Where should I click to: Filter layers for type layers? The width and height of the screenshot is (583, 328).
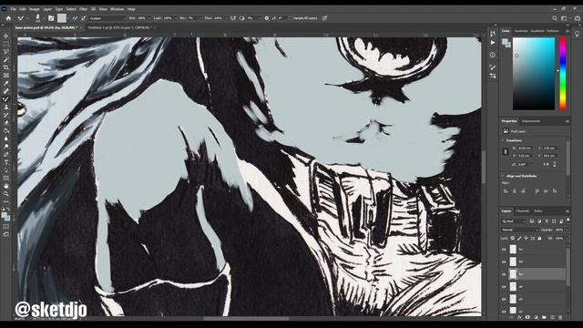(x=547, y=221)
